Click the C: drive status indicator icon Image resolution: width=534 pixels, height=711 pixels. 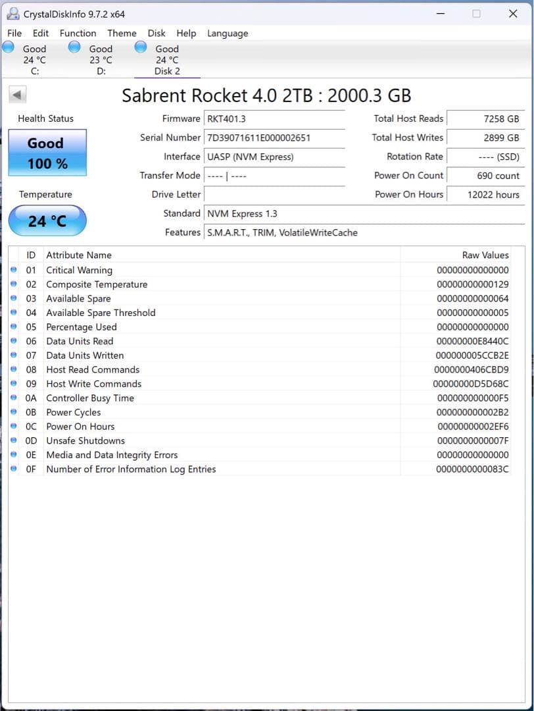8,47
